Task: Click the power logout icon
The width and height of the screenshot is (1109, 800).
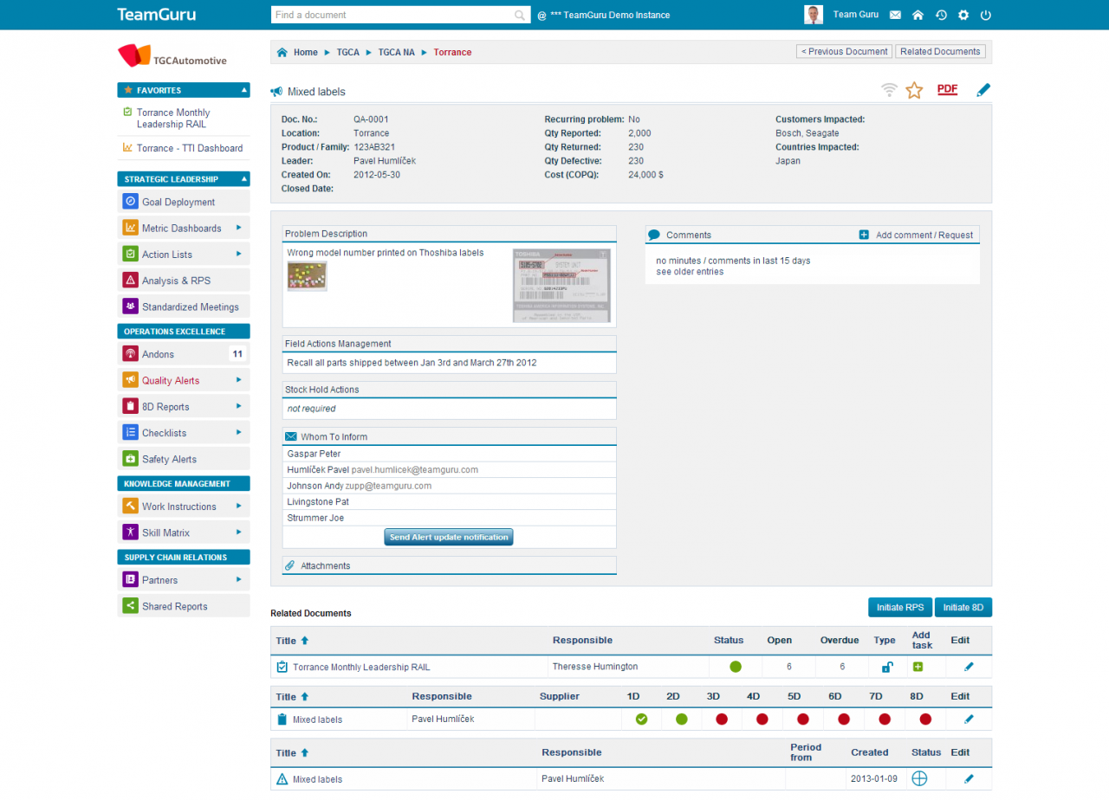Action: tap(986, 15)
